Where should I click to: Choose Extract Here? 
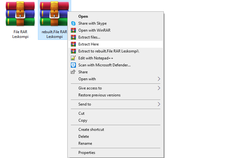click(x=116, y=44)
